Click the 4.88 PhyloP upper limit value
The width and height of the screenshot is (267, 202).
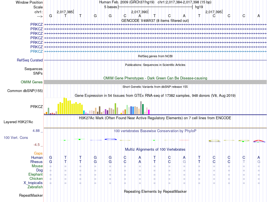tap(36, 130)
